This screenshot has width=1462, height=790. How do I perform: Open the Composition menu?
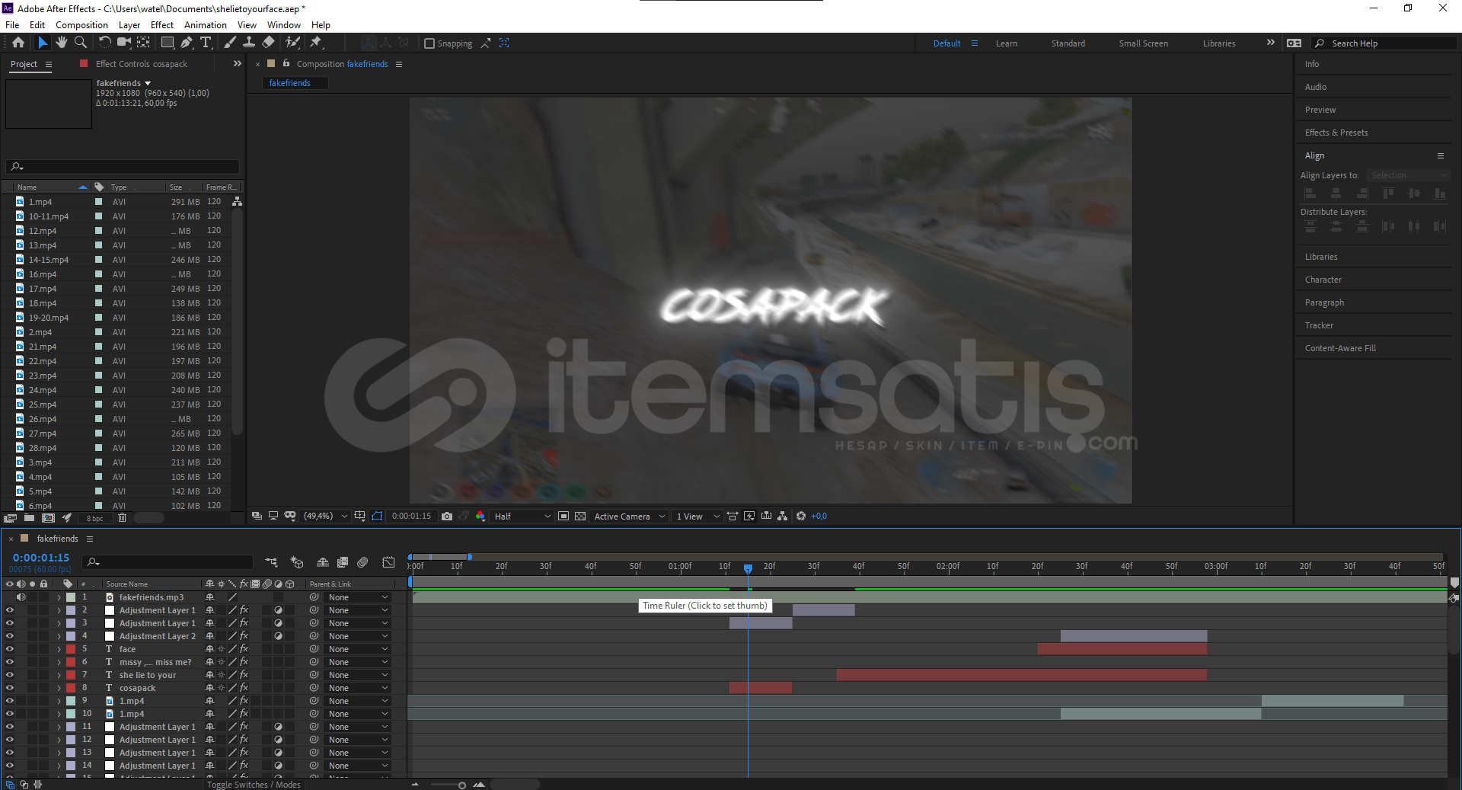point(81,25)
